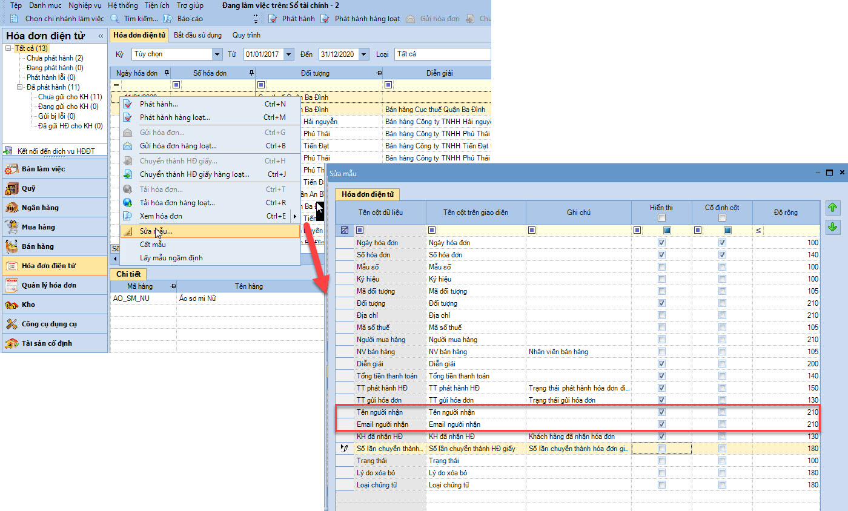Image resolution: width=848 pixels, height=511 pixels.
Task: Open the Kỳ dropdown showing Tùy chọn
Action: (217, 54)
